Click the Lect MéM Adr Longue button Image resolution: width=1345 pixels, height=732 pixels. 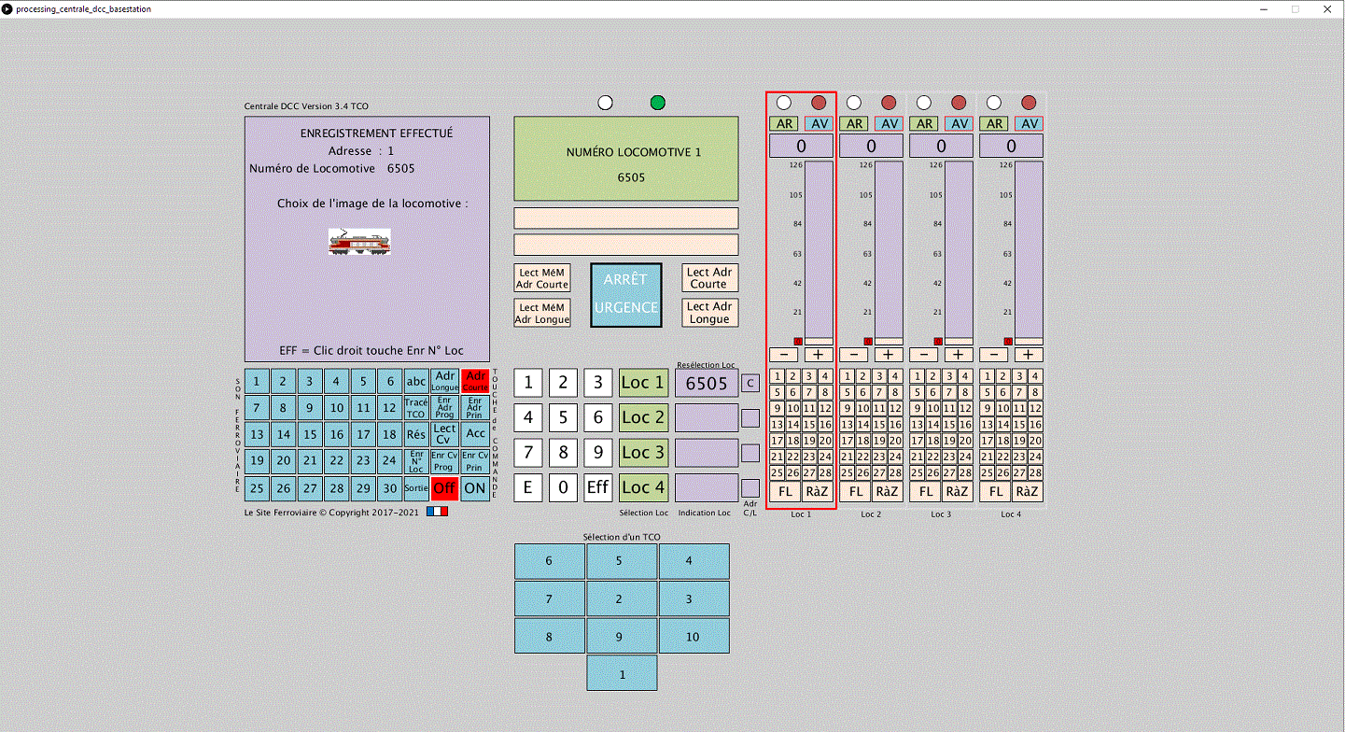pyautogui.click(x=542, y=313)
